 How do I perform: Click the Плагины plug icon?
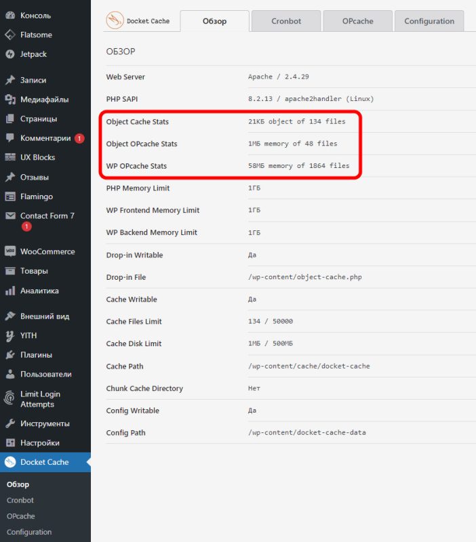(10, 355)
